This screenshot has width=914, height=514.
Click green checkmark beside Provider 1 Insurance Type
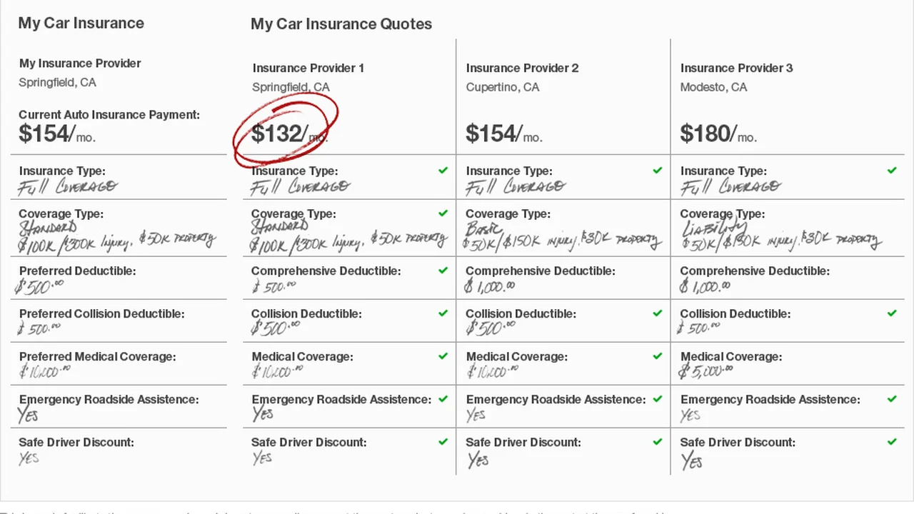tap(443, 171)
